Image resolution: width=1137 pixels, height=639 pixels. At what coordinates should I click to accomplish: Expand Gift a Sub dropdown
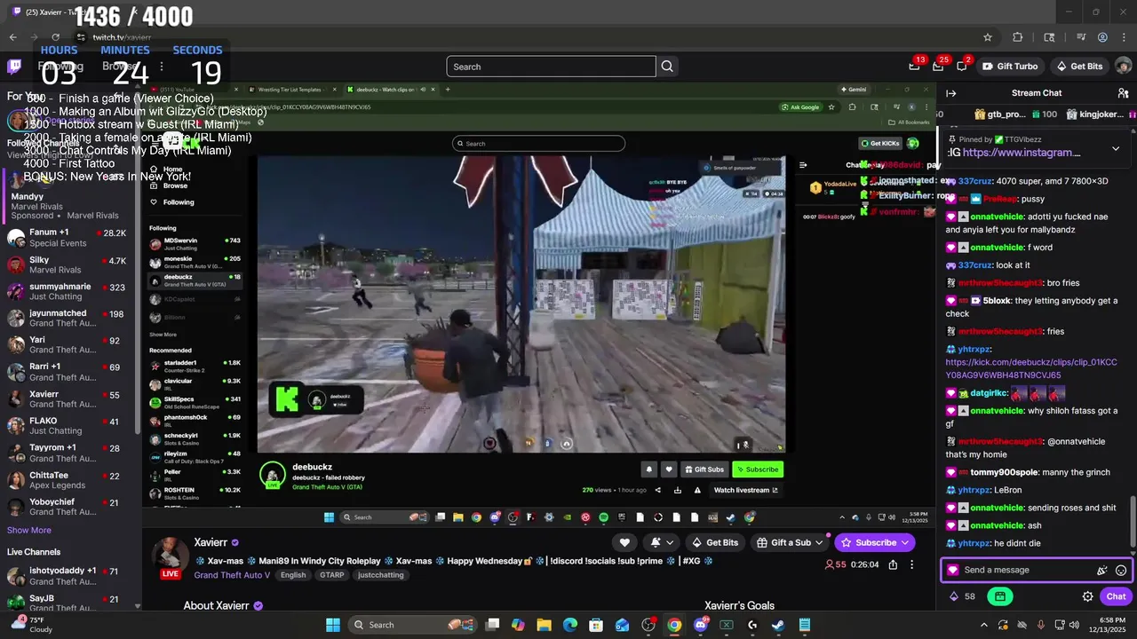821,542
